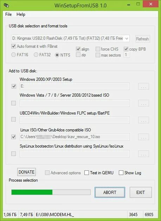This screenshot has width=161, height=221.
Task: Click browse button for SysLinux bootsector
Action: pyautogui.click(x=143, y=154)
